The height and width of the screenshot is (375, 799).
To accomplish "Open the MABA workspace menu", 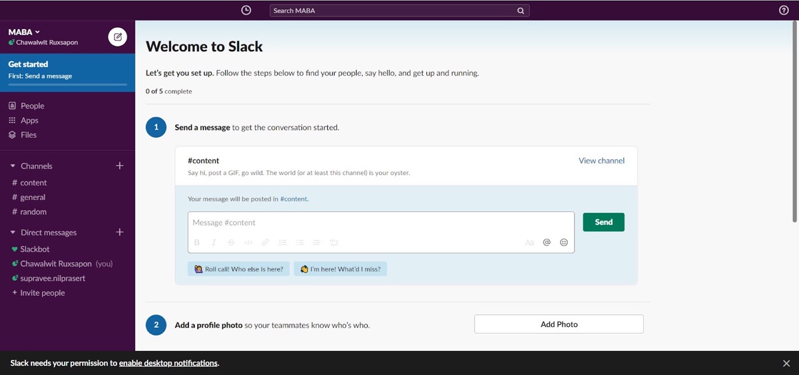I will (24, 32).
